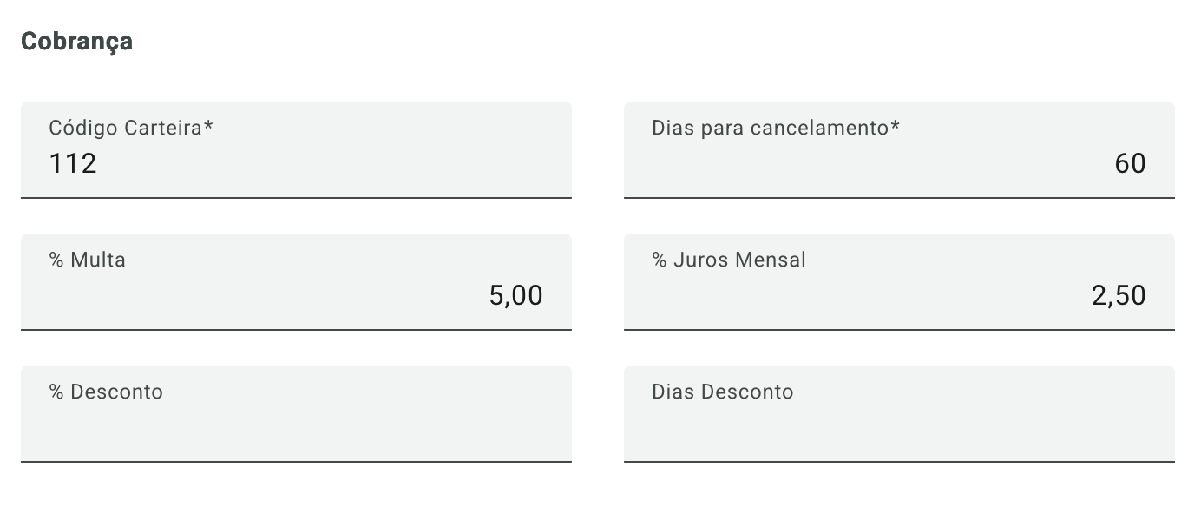Click the underline of the % Desconto field
The width and height of the screenshot is (1201, 514).
295,460
